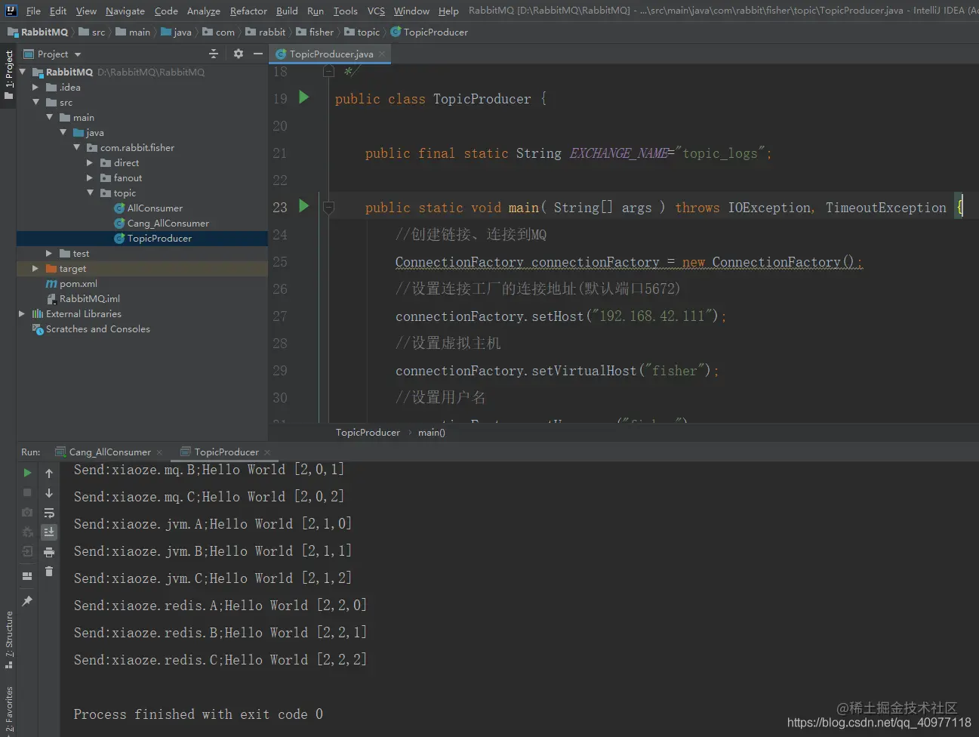Click the EXCHANGE_NAME constant on line 21

tap(618, 153)
